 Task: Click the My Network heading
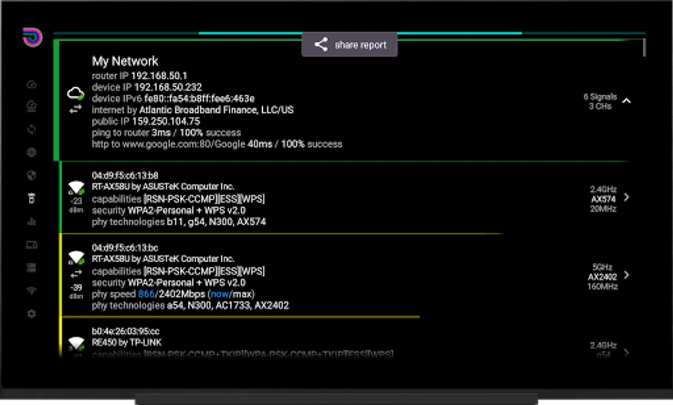[x=125, y=61]
